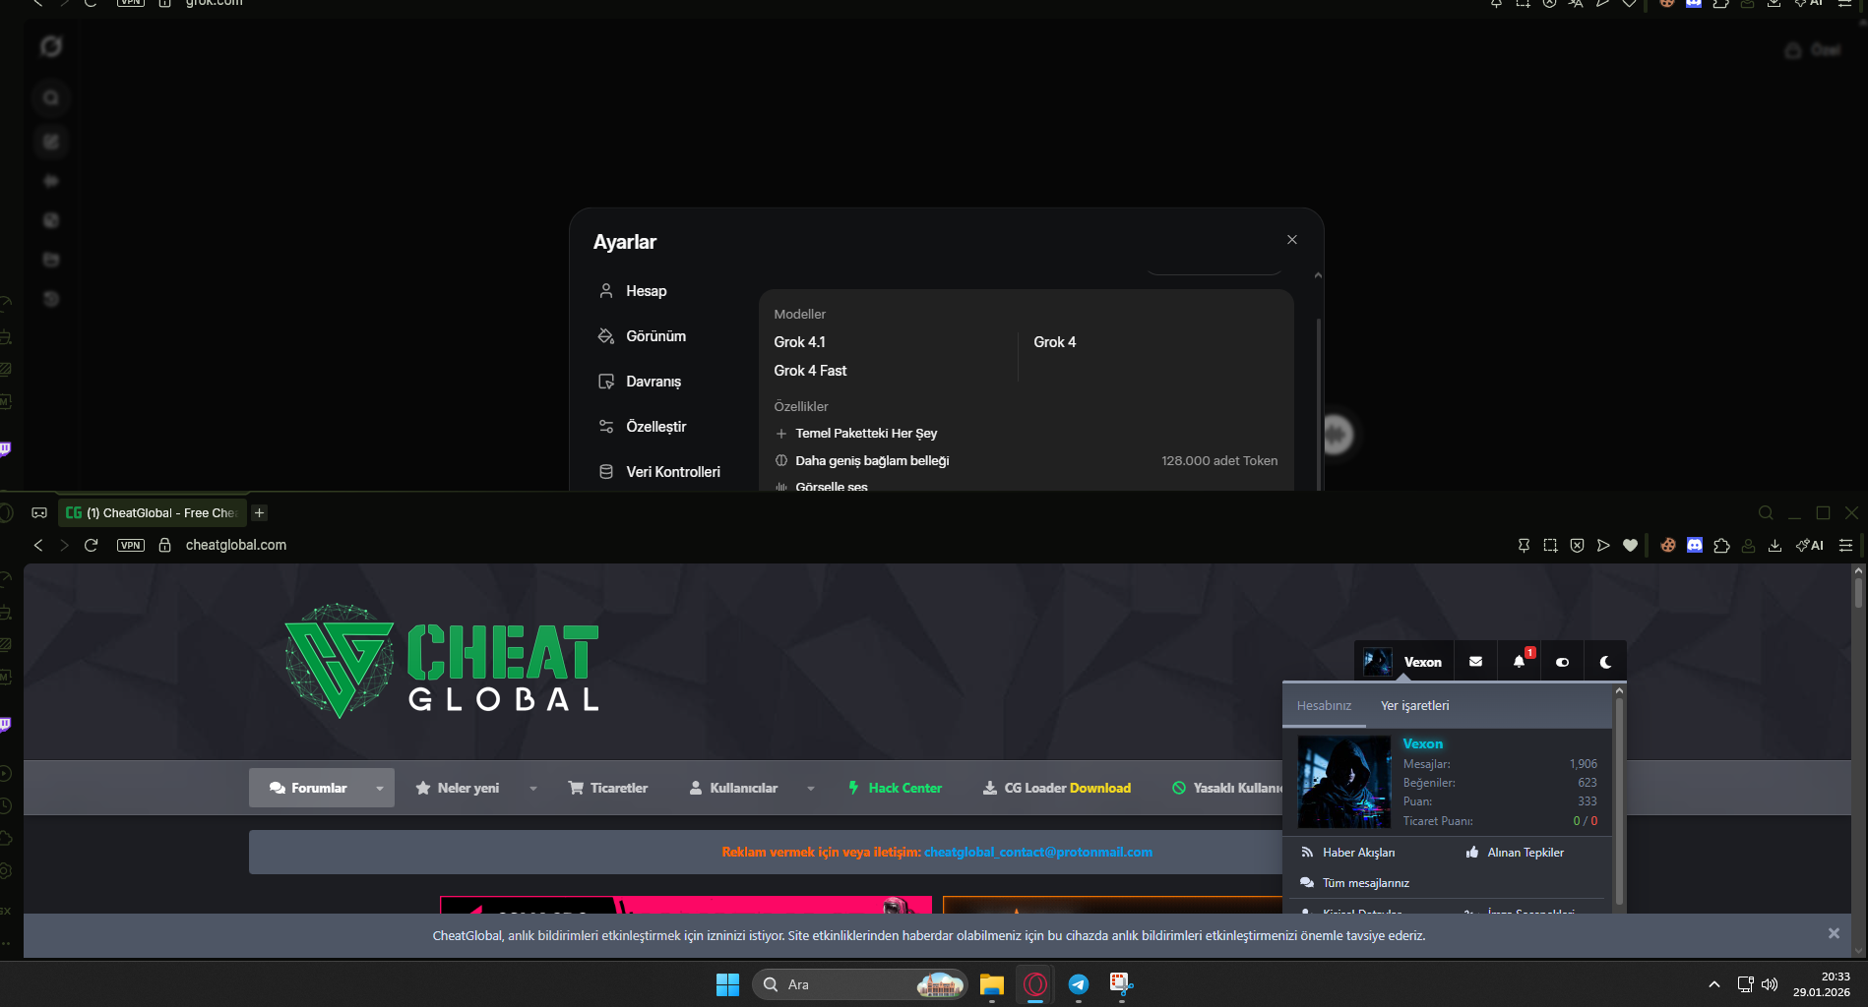Go back in the CheatGlobal browser window

pyautogui.click(x=38, y=545)
